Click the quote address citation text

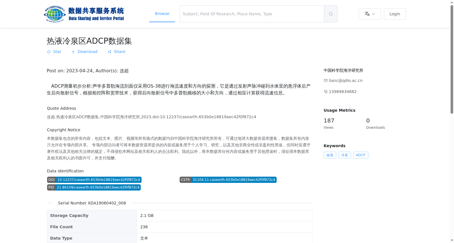[152, 117]
